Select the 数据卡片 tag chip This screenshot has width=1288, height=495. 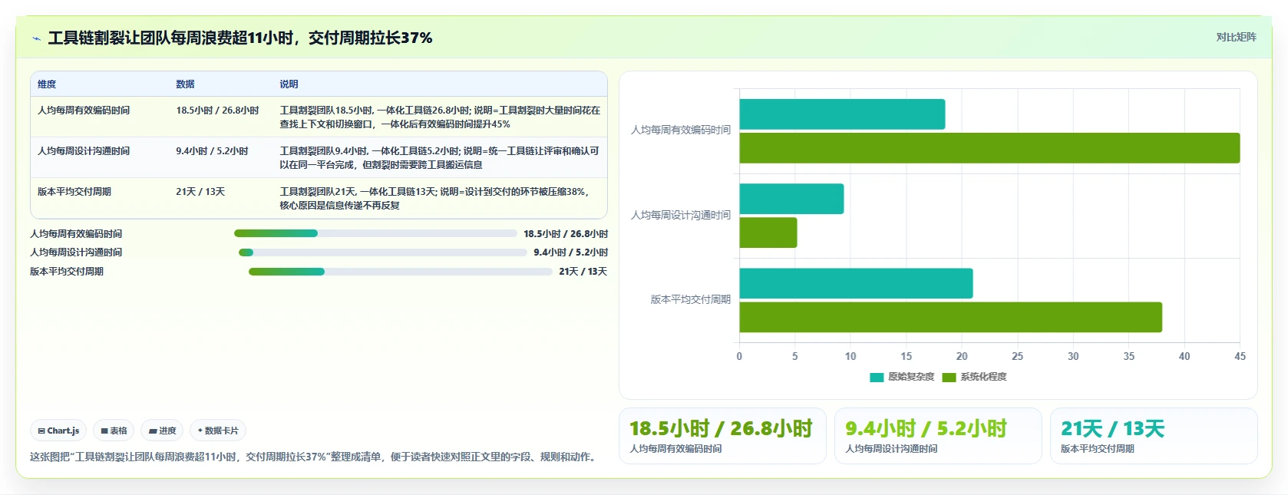(x=218, y=431)
